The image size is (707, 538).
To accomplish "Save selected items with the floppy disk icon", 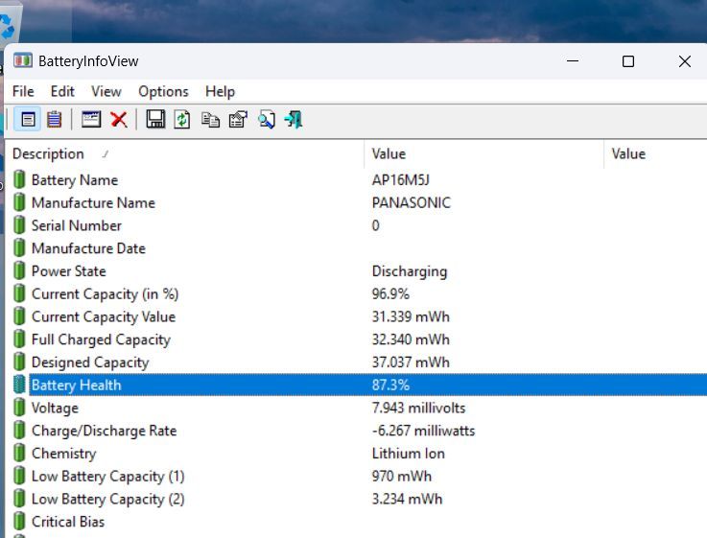I will (x=155, y=120).
